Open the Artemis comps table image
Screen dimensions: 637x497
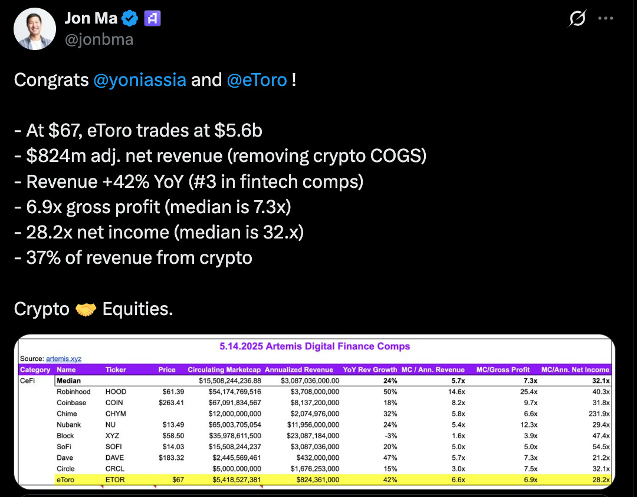coord(314,412)
